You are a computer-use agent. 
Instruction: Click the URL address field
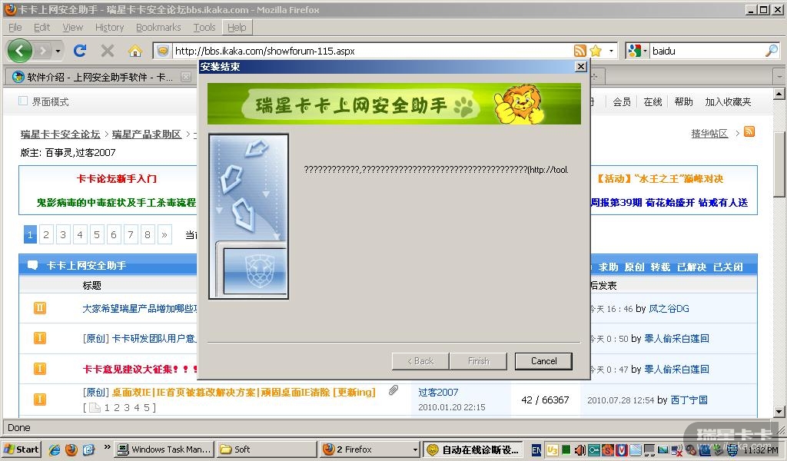pos(373,51)
